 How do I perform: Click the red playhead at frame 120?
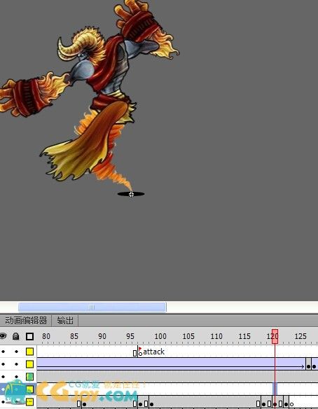[x=275, y=336]
